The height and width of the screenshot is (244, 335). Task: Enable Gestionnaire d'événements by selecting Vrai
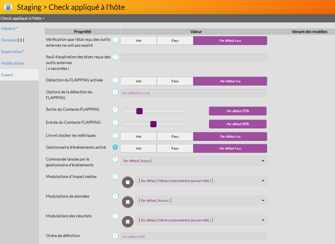138,148
